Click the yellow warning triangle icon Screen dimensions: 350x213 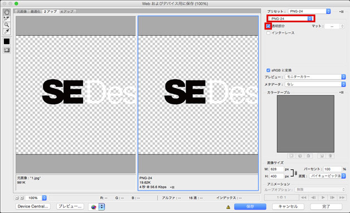(228, 207)
